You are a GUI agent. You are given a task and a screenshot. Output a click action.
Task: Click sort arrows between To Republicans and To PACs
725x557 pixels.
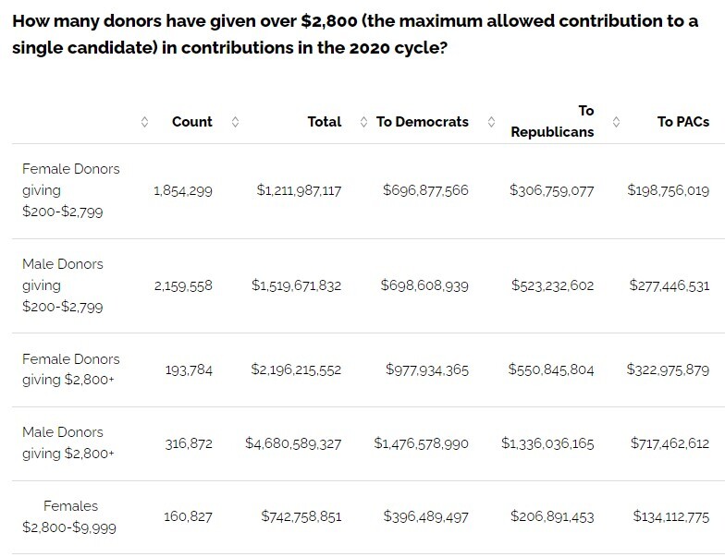pyautogui.click(x=617, y=122)
